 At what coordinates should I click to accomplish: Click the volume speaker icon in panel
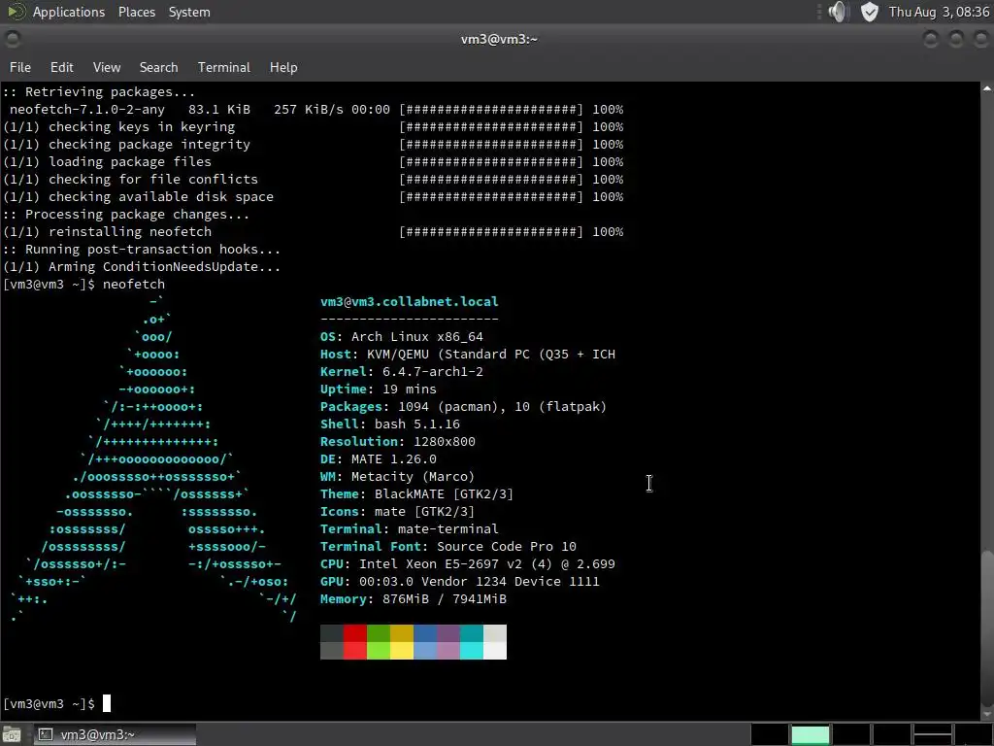[x=838, y=12]
